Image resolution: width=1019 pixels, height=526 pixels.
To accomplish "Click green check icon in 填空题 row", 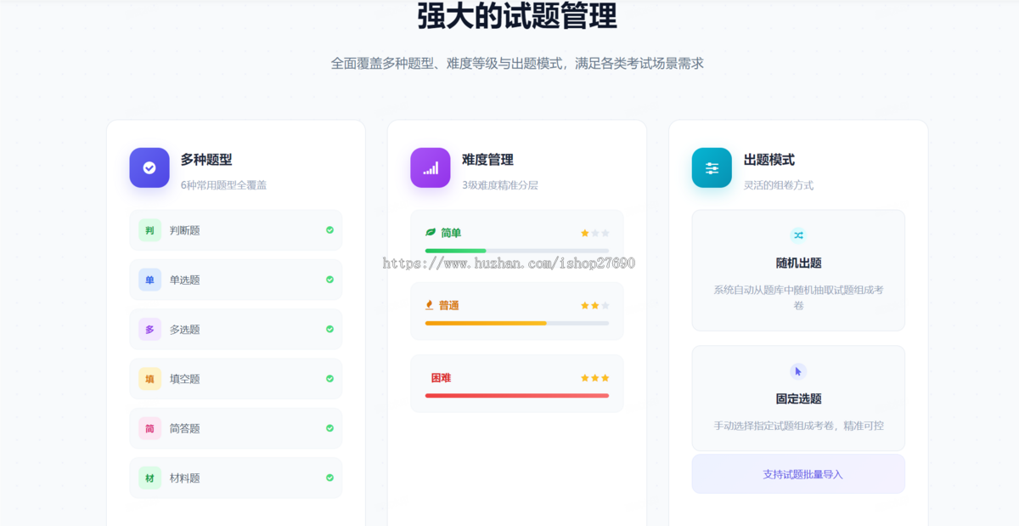I will (x=329, y=379).
